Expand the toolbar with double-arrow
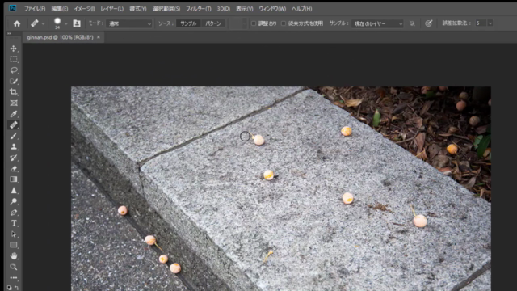Screen dimensions: 517x291 (x=9, y=34)
